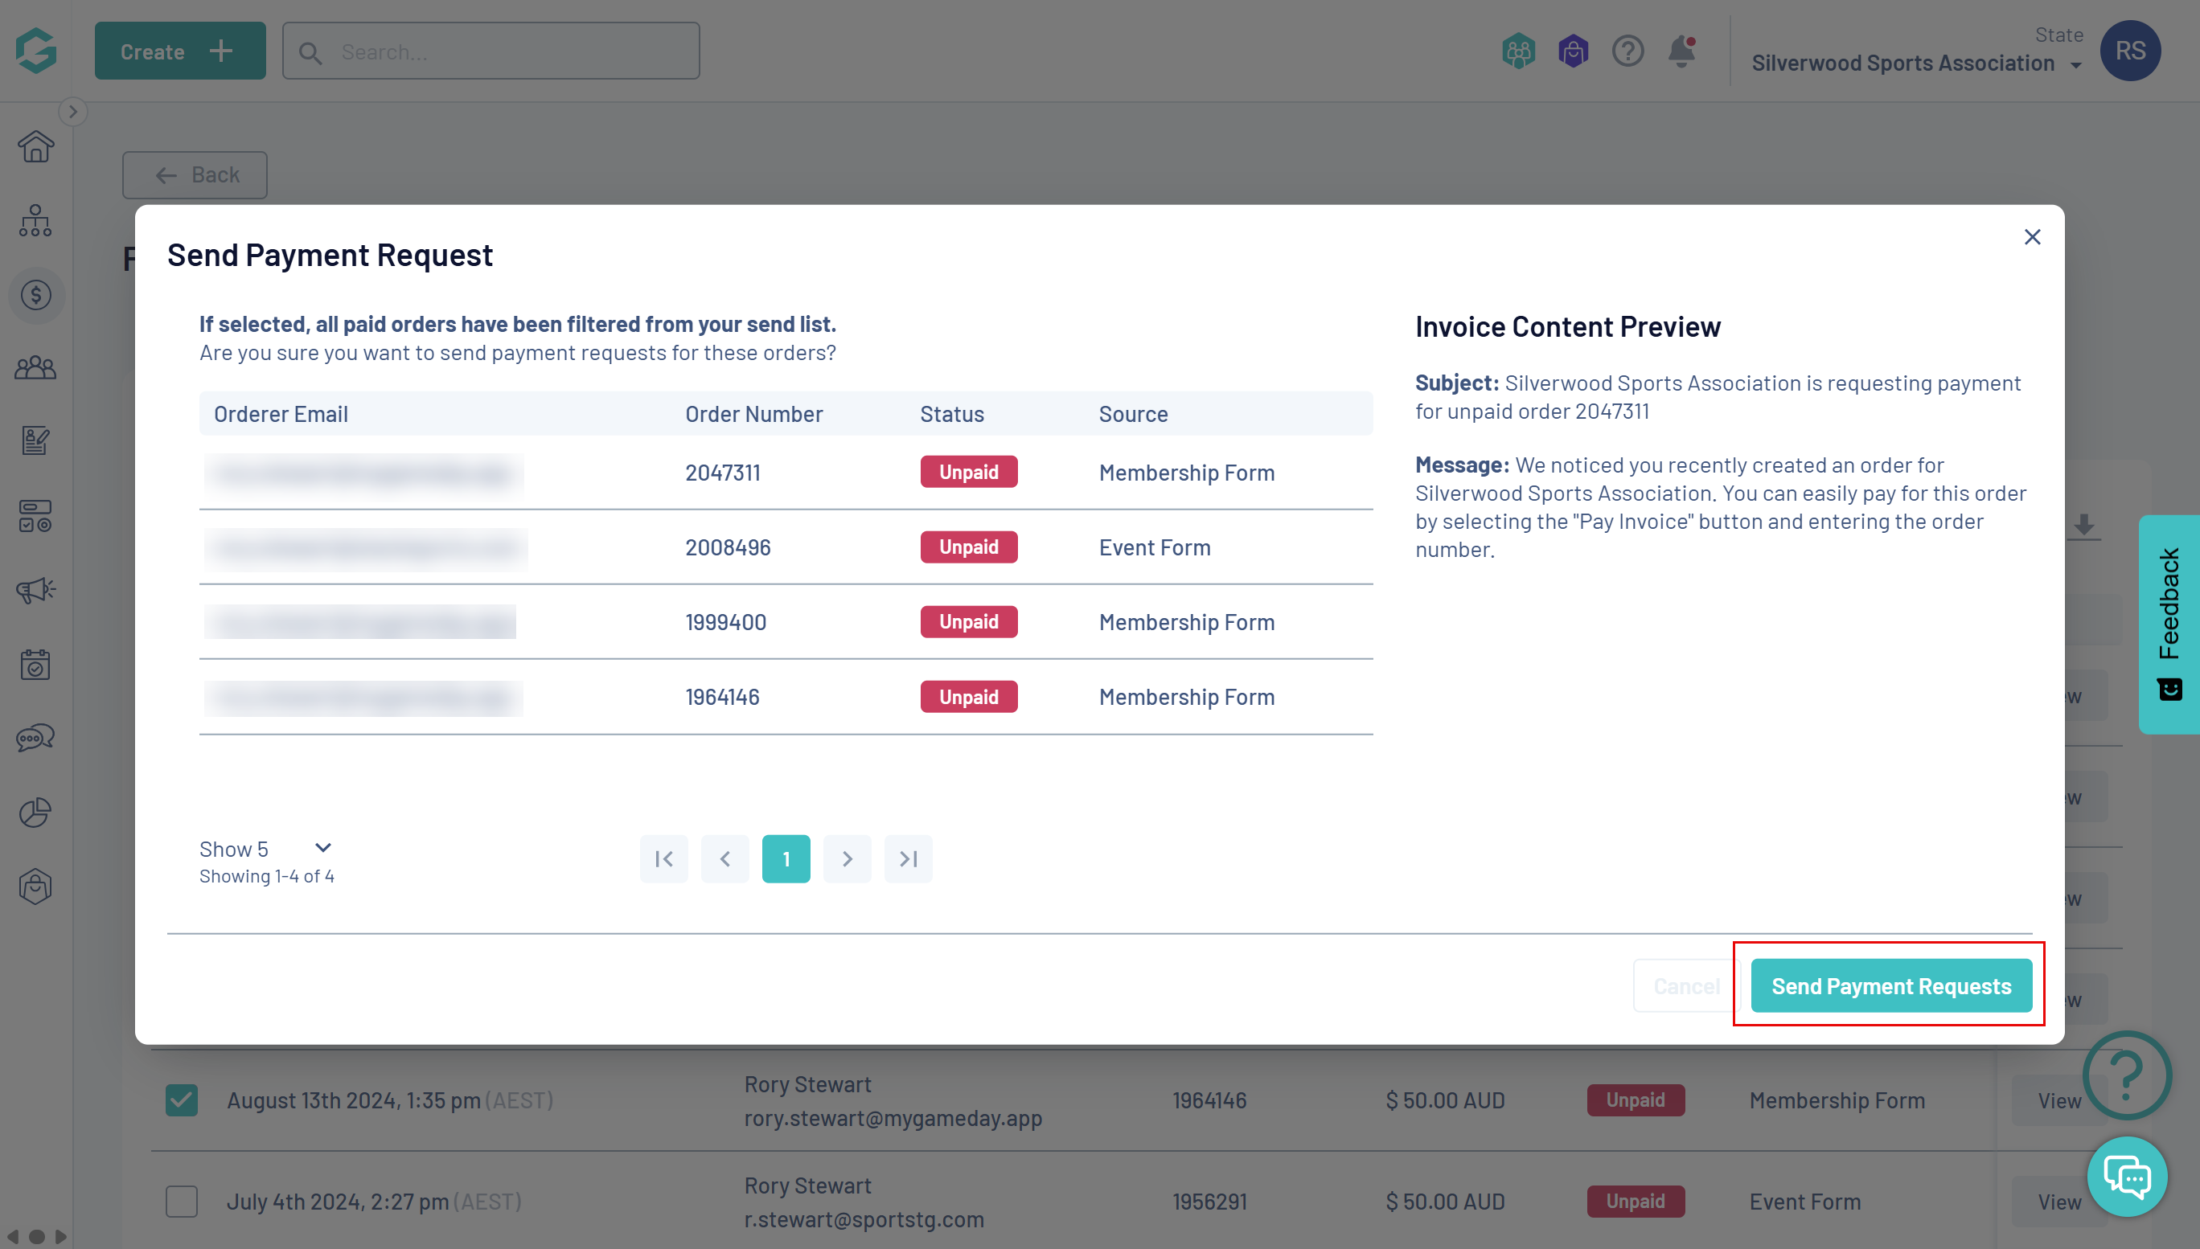This screenshot has width=2200, height=1249.
Task: Open the live chat bubble widget
Action: pyautogui.click(x=2127, y=1176)
